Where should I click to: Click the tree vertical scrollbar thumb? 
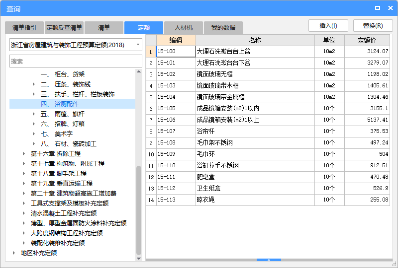[x=139, y=210]
